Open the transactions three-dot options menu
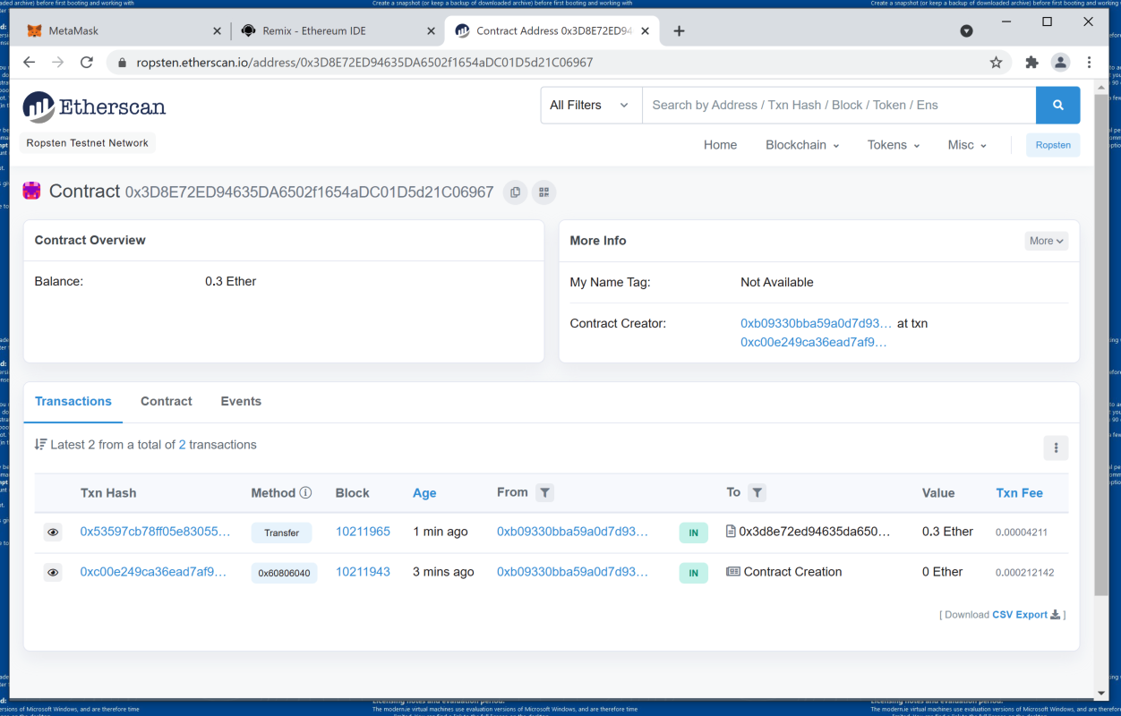1121x716 pixels. [x=1056, y=448]
